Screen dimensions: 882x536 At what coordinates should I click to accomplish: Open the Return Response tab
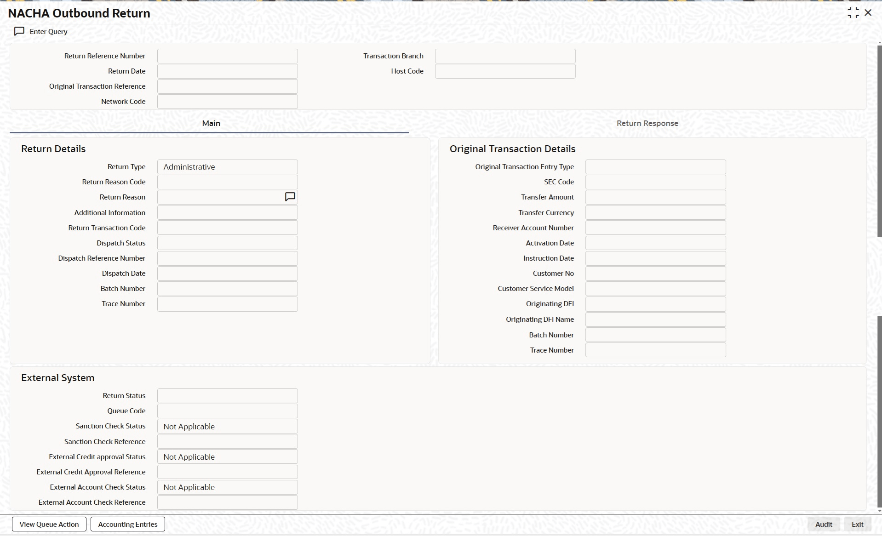(647, 123)
